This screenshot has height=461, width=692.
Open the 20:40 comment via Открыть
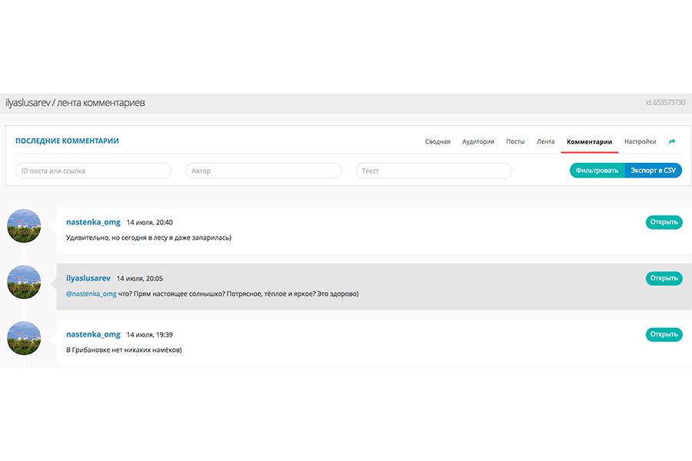(x=664, y=222)
